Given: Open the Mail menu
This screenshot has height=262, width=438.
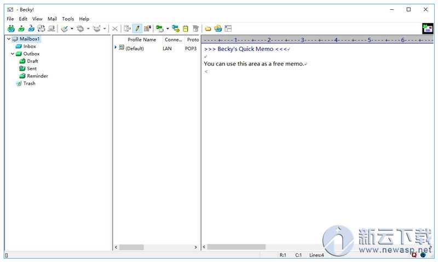Looking at the screenshot, I should tap(52, 19).
